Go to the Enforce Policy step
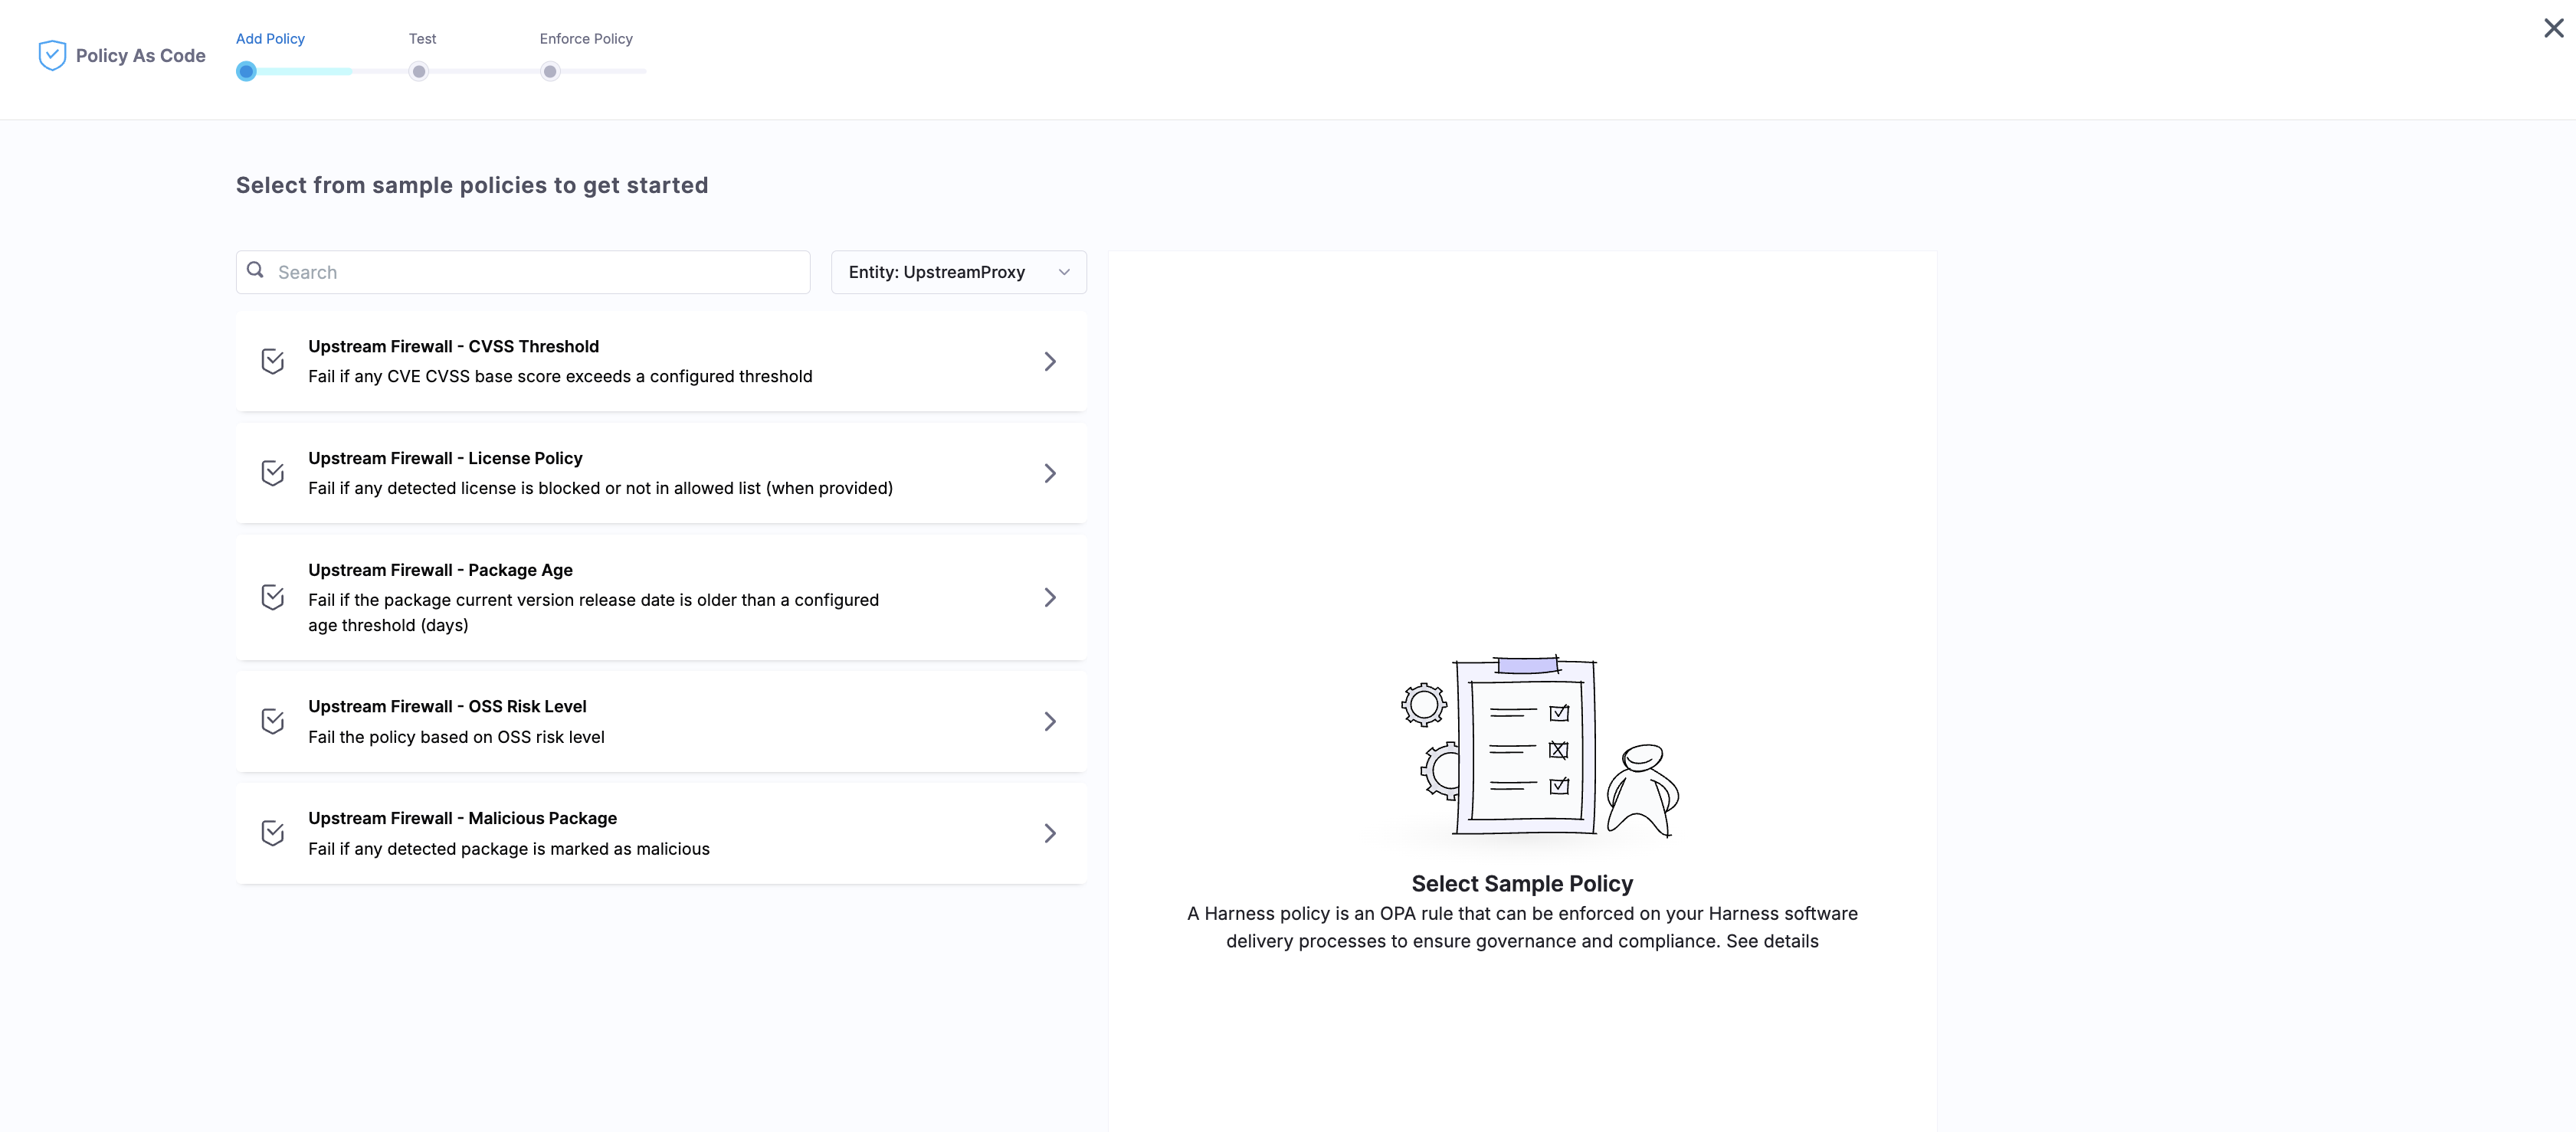Image resolution: width=2576 pixels, height=1132 pixels. point(586,38)
